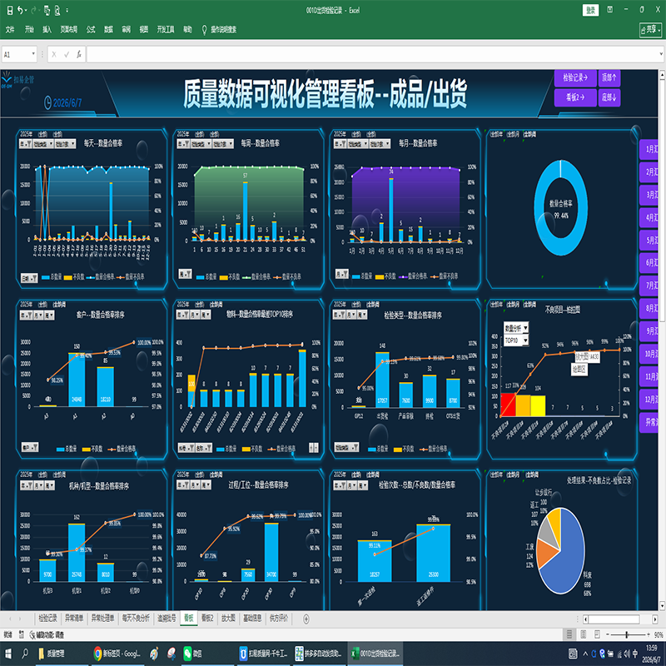Open the Customize Quick Access Toolbar arrow
This screenshot has width=666, height=666.
67,10
